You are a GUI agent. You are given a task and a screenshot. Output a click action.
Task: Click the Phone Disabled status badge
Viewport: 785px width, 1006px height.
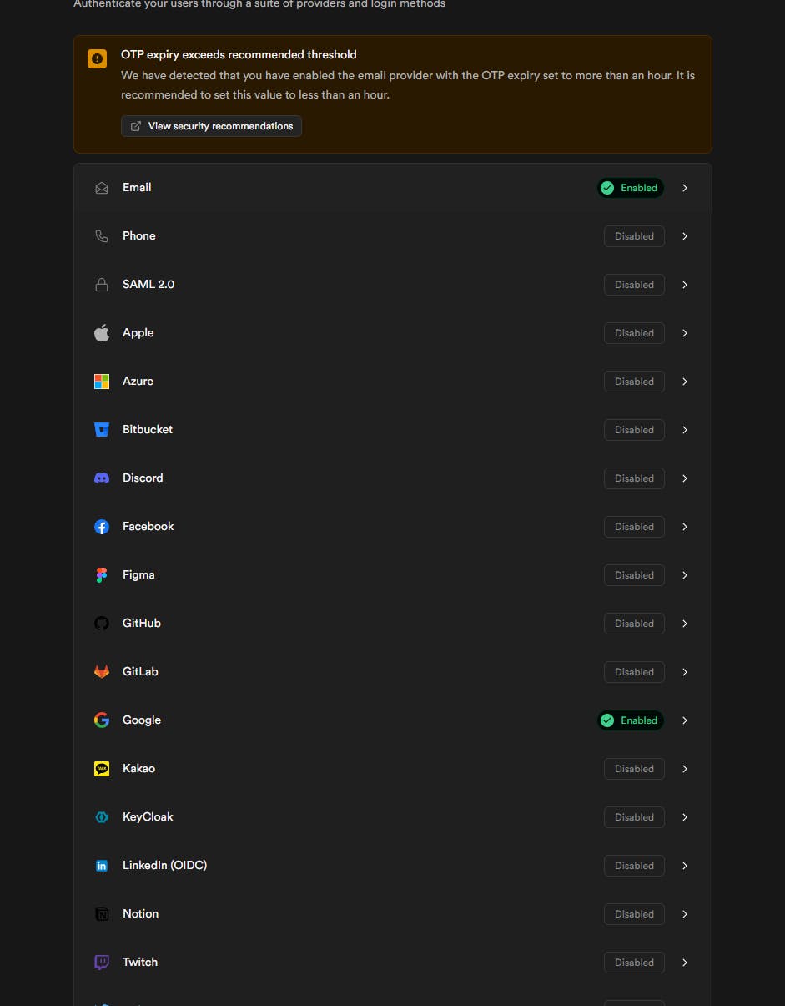coord(634,236)
